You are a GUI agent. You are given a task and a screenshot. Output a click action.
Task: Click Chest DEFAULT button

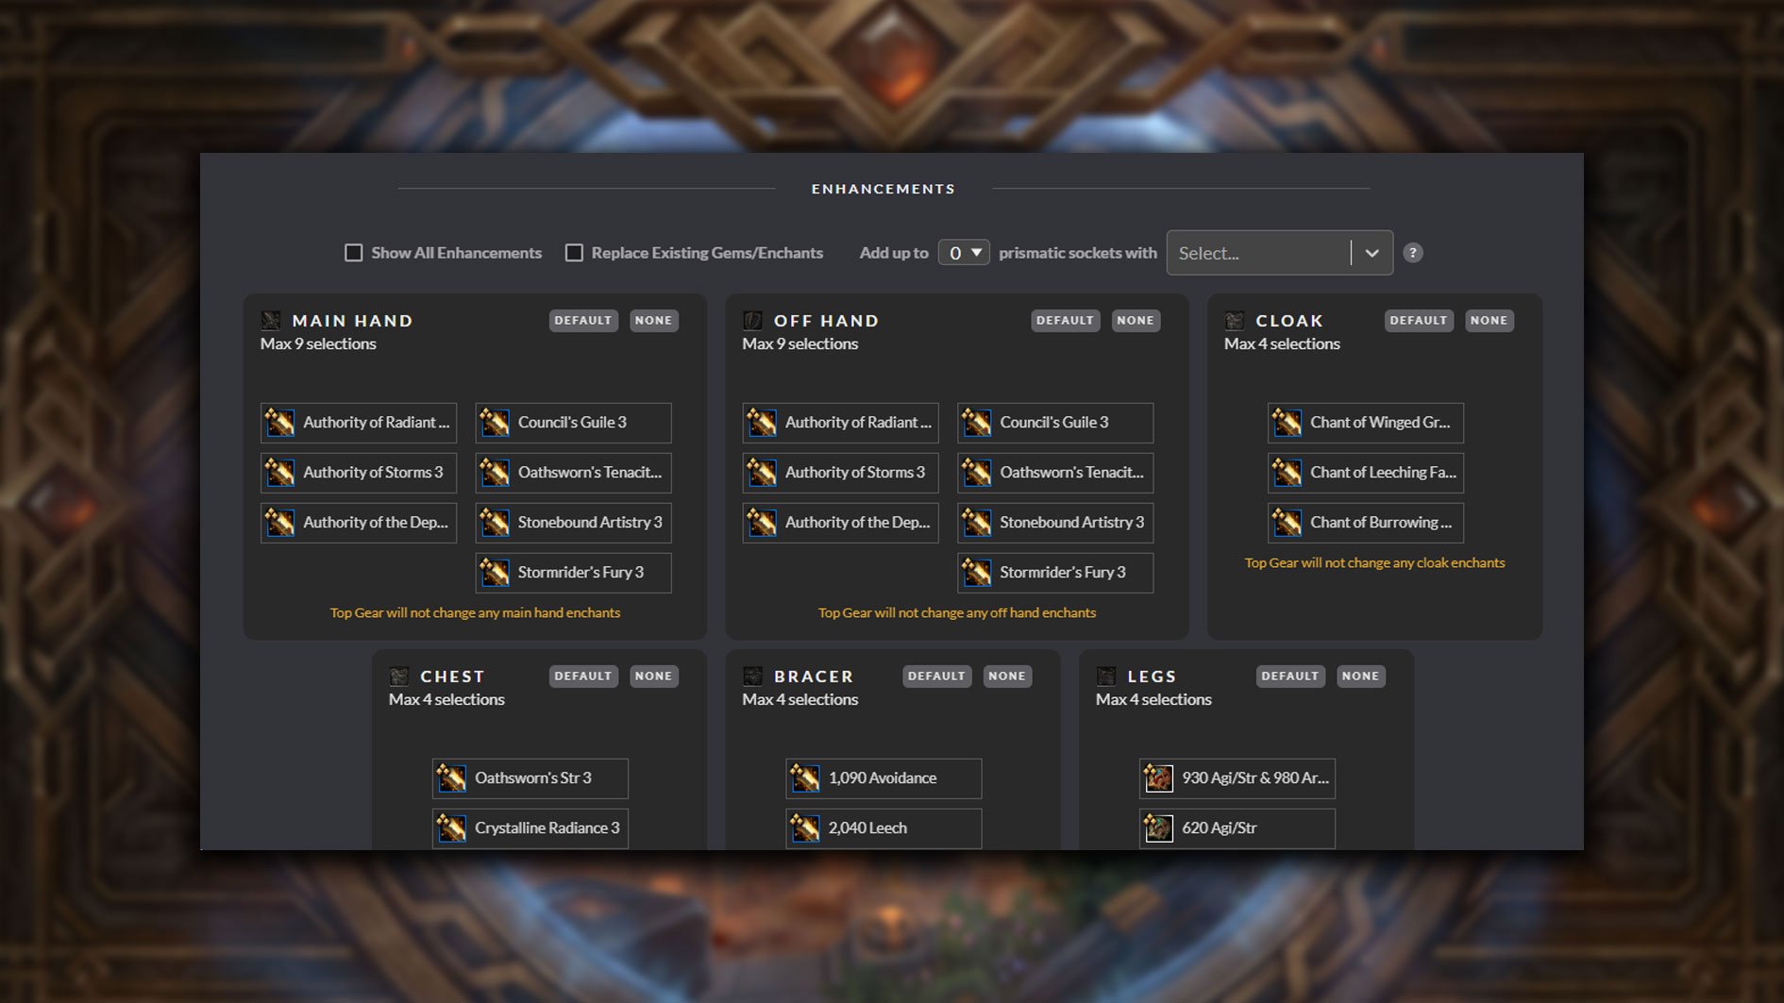[583, 677]
